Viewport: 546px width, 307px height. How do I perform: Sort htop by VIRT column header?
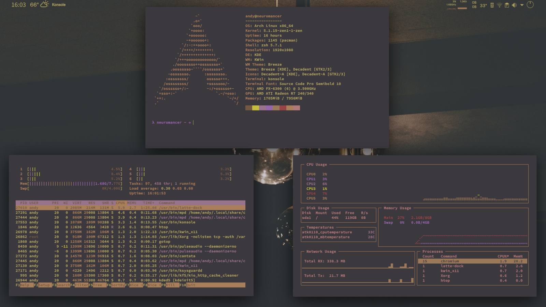pyautogui.click(x=77, y=203)
